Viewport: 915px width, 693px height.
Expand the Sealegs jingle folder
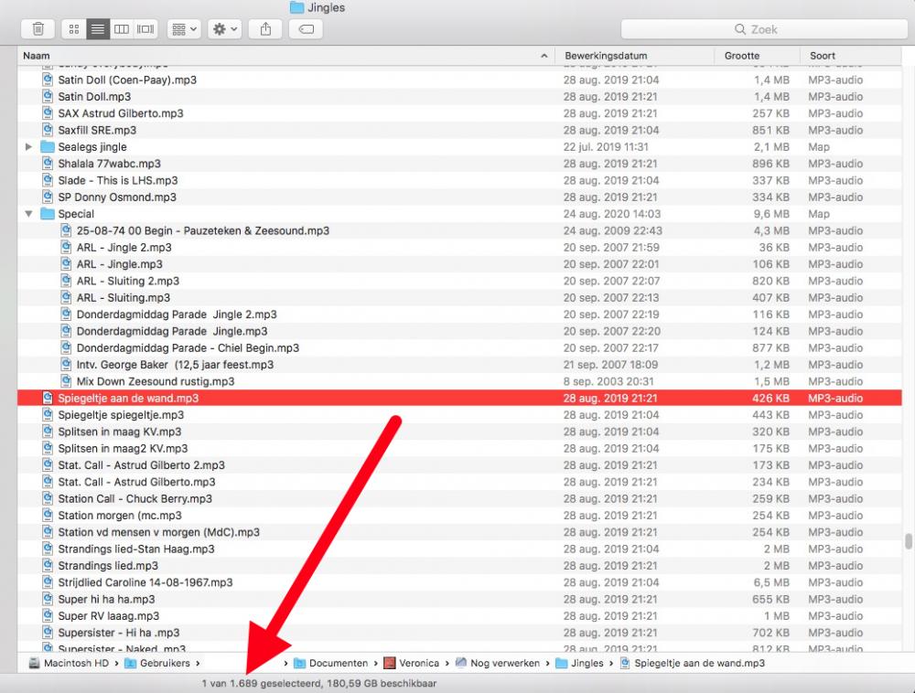(x=27, y=146)
